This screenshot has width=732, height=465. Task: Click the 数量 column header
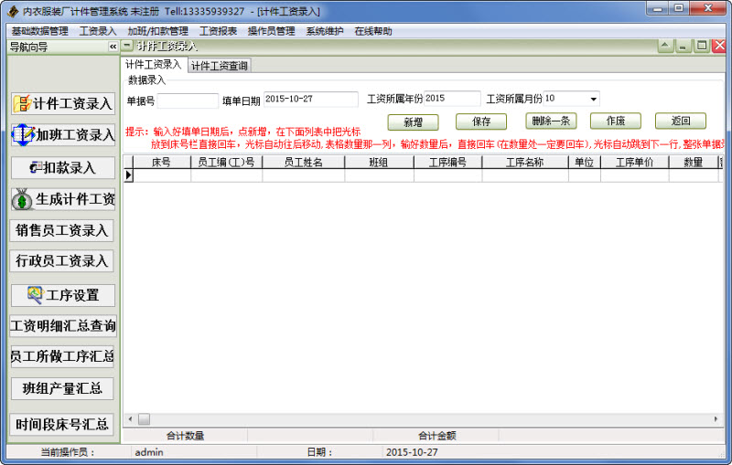tap(694, 162)
